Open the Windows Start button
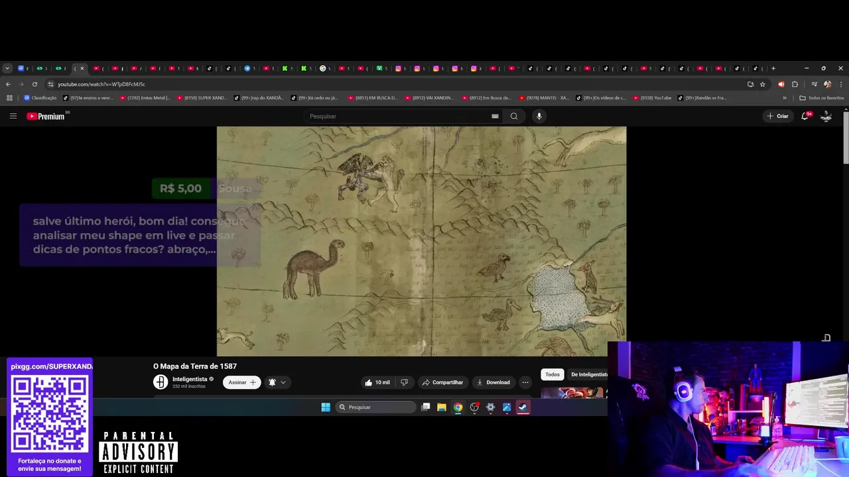849x477 pixels. click(x=326, y=407)
